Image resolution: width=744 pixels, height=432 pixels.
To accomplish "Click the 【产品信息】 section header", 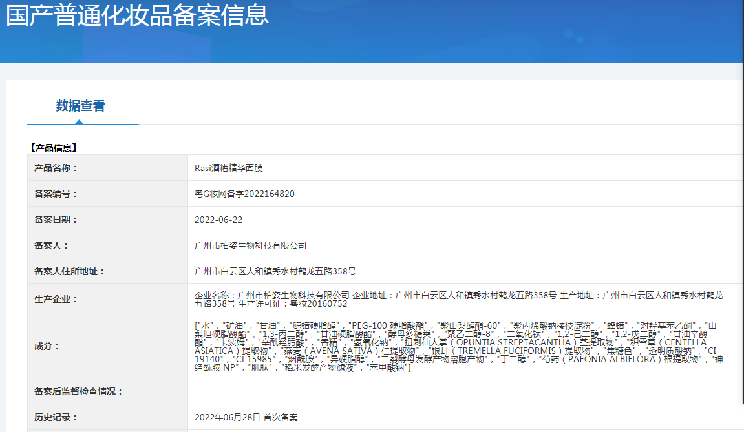I will [54, 148].
